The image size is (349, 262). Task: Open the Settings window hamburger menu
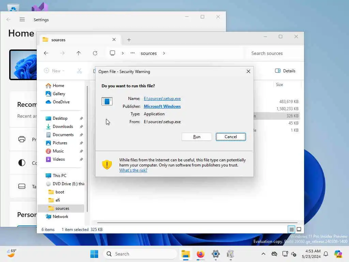coord(22,19)
